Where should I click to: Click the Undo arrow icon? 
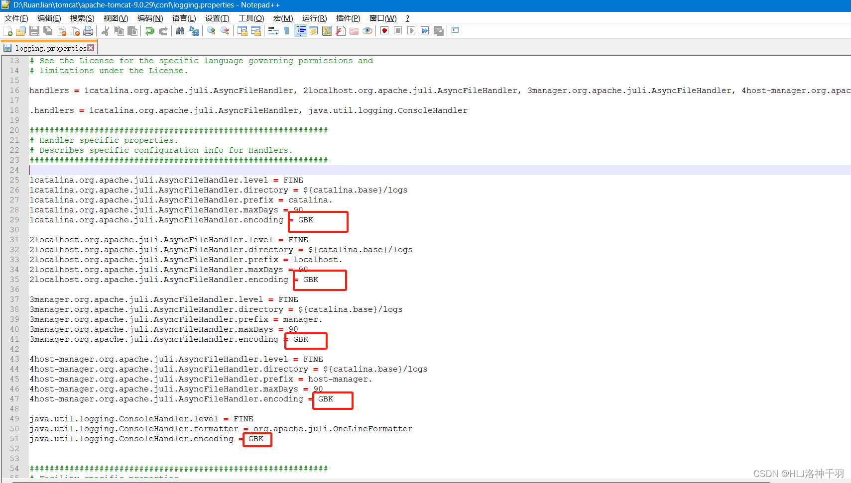[149, 31]
